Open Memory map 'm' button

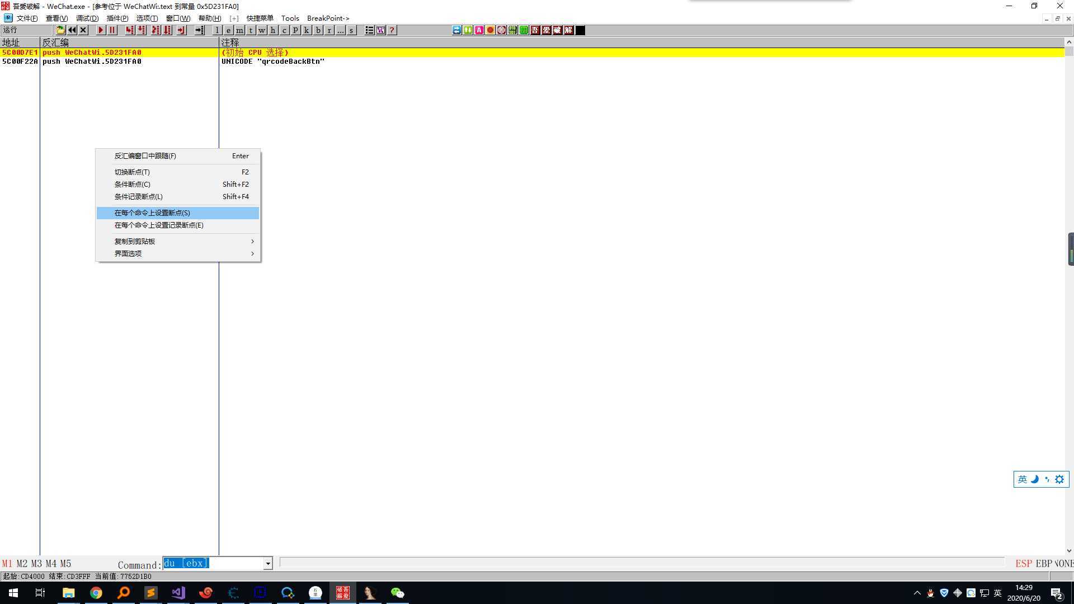[239, 30]
